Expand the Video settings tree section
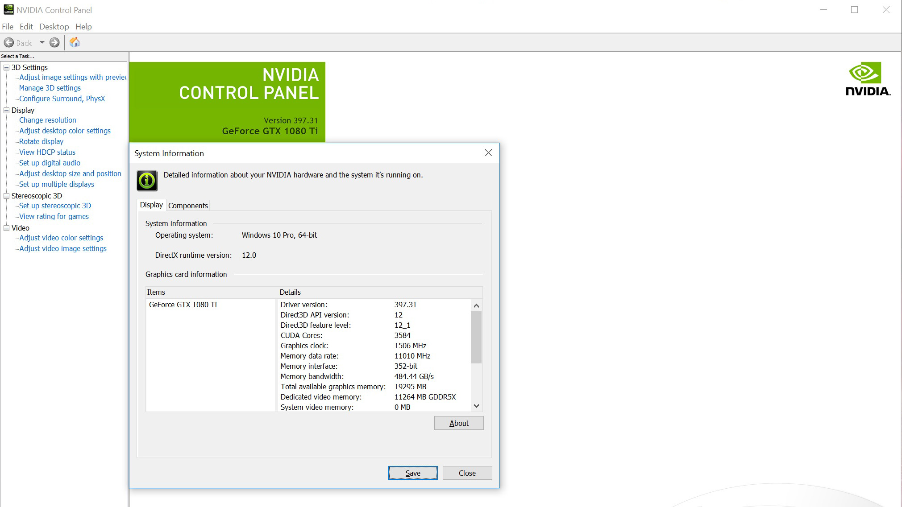The width and height of the screenshot is (902, 507). click(5, 227)
